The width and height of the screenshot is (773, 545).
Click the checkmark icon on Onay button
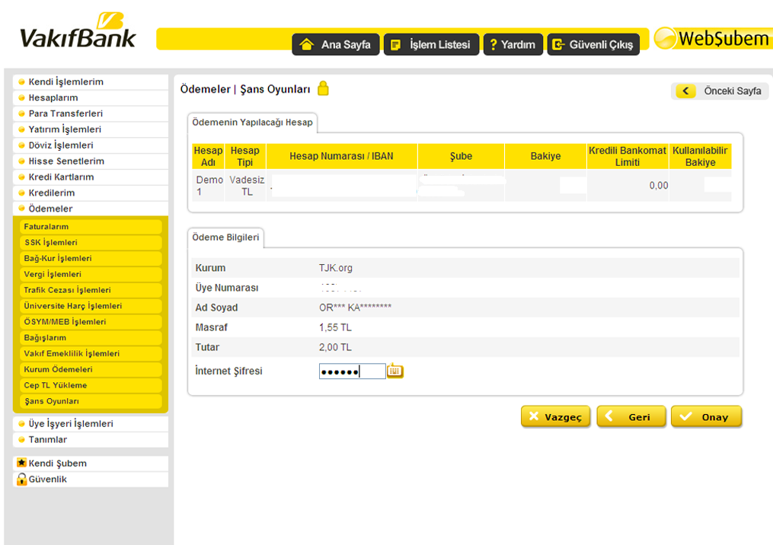[685, 416]
